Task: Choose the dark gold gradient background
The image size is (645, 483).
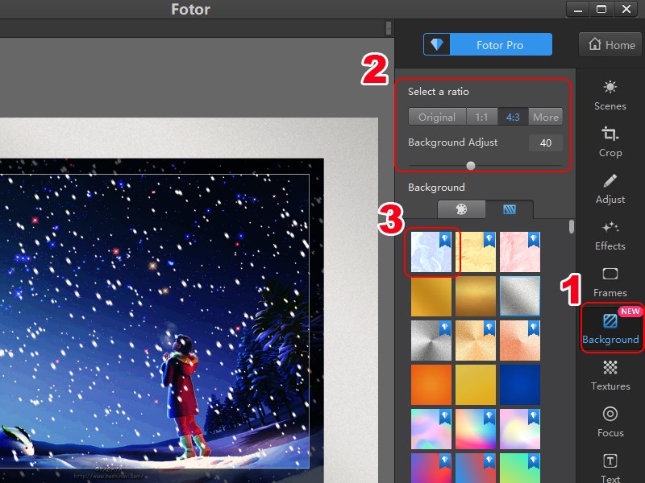Action: [x=476, y=296]
